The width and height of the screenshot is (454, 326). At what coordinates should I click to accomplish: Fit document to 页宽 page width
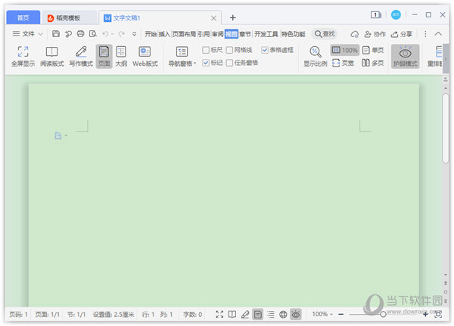(343, 63)
